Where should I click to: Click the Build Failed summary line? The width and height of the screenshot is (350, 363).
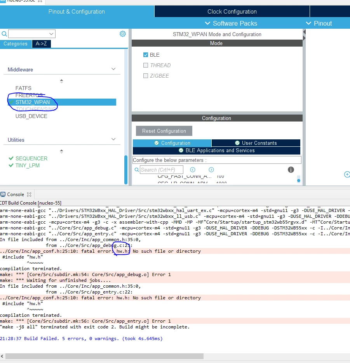[81, 339]
